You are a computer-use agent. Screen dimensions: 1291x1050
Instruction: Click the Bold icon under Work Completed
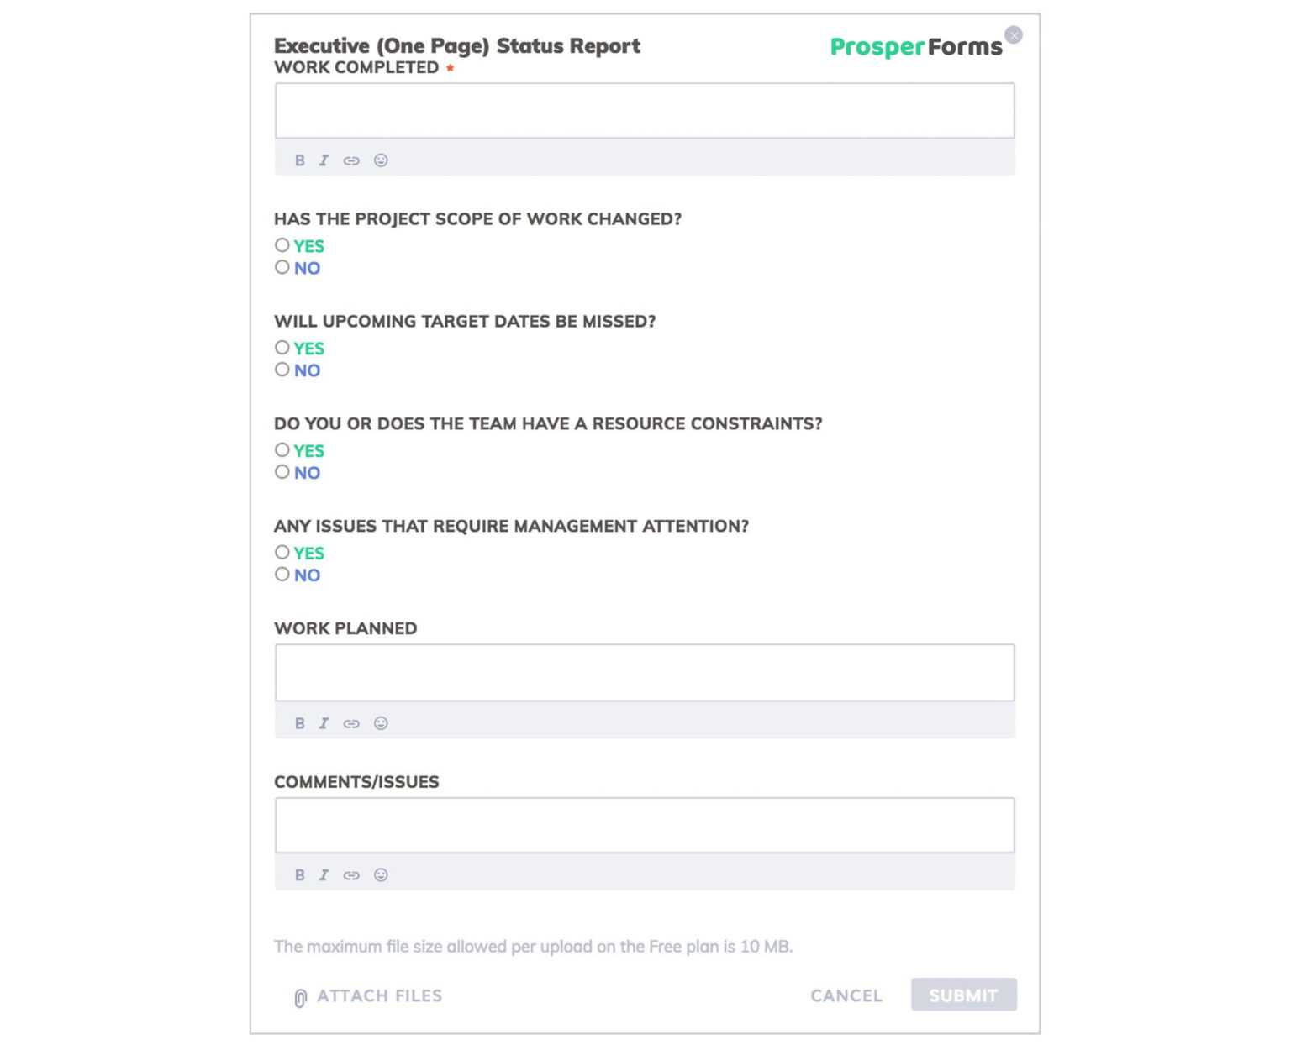pyautogui.click(x=299, y=160)
